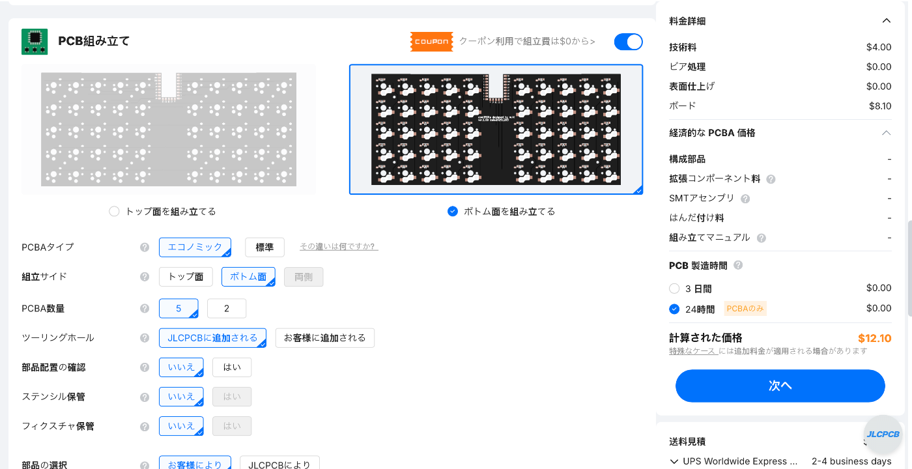The width and height of the screenshot is (912, 469).
Task: Choose the 標準 PCBA type
Action: click(x=264, y=248)
